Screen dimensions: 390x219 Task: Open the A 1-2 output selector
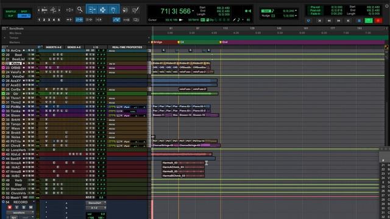(96, 208)
